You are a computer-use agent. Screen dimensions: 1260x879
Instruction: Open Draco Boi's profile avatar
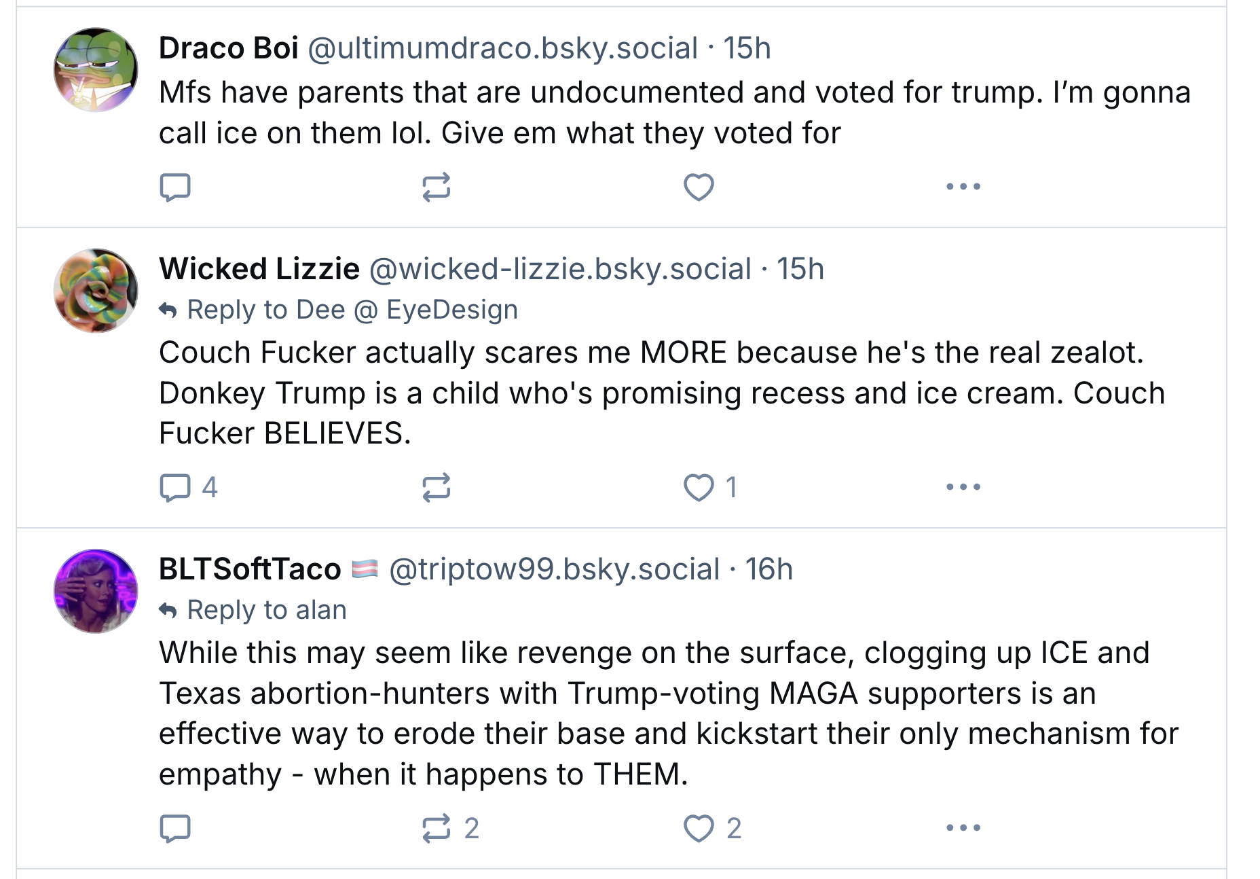tap(96, 70)
